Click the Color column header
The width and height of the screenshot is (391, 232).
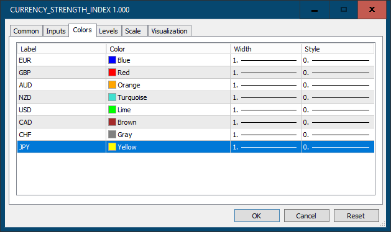click(168, 49)
